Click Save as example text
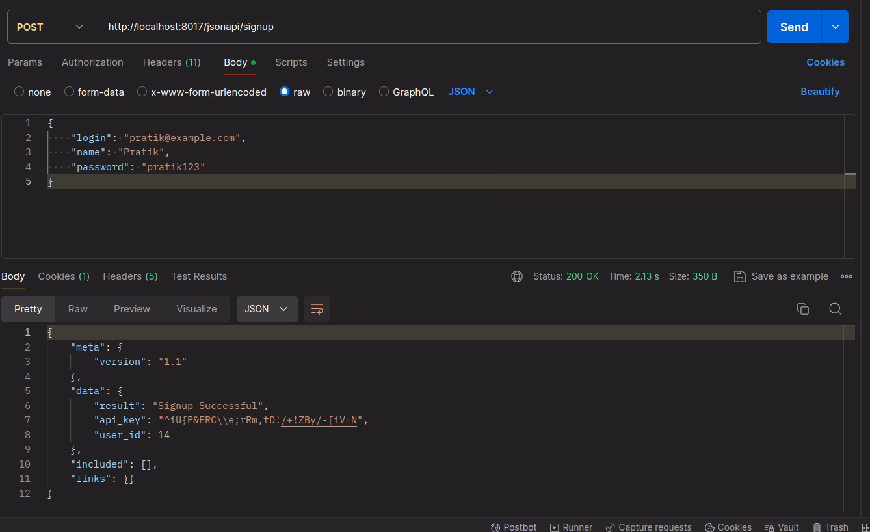Screen dimensions: 870x532 pyautogui.click(x=790, y=276)
